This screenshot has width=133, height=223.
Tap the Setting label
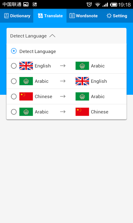coord(120,16)
